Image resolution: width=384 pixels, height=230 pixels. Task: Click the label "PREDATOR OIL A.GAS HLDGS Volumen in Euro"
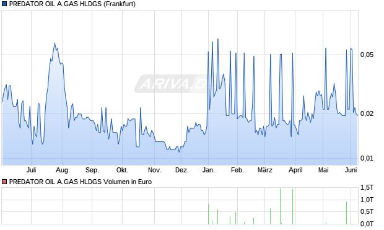tap(81, 182)
